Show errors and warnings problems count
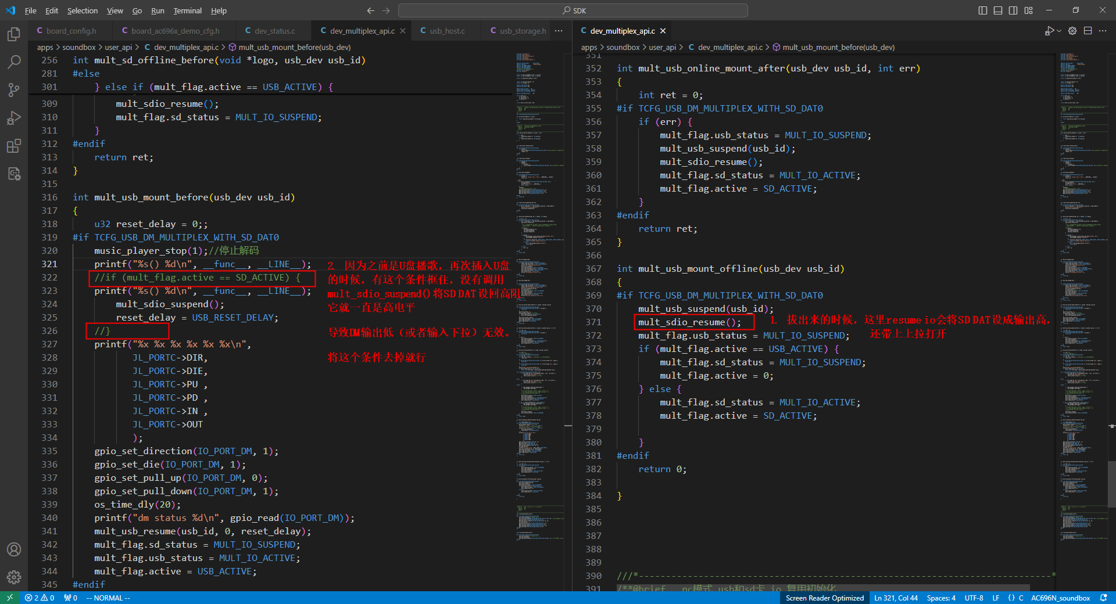 click(40, 598)
